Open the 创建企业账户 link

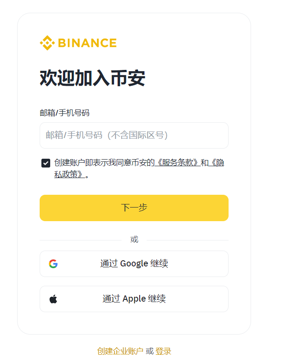pos(120,351)
